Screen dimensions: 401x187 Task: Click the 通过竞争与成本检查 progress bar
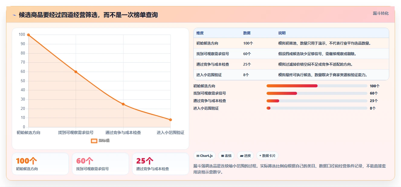point(317,101)
